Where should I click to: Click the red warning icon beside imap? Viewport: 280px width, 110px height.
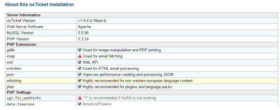80,56
